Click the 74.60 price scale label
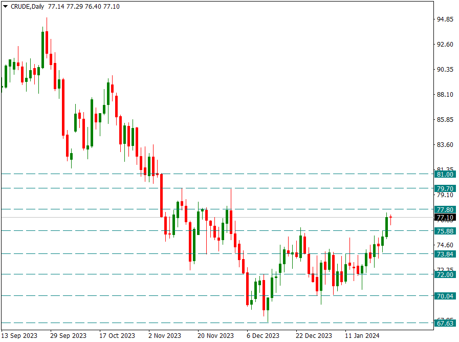Image resolution: width=459 pixels, height=342 pixels. tap(445, 245)
